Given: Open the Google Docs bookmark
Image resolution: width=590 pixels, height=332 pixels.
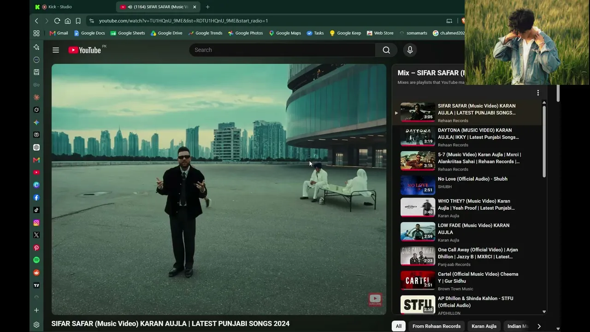Looking at the screenshot, I should point(89,33).
